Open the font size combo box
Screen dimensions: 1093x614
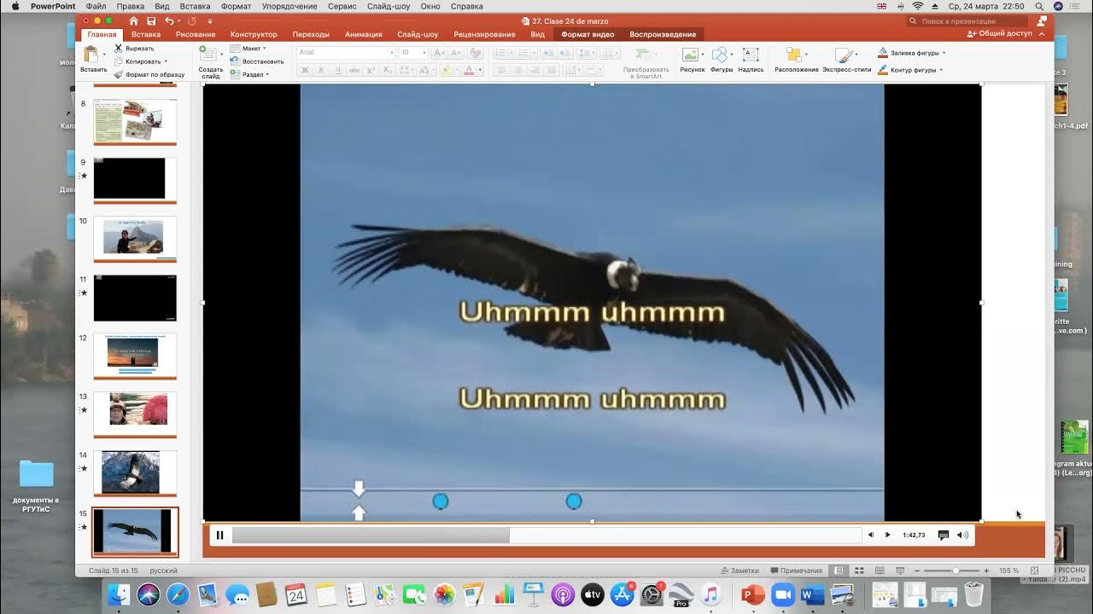413,52
